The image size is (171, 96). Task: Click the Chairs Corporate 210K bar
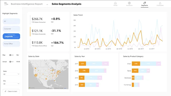[136, 64]
